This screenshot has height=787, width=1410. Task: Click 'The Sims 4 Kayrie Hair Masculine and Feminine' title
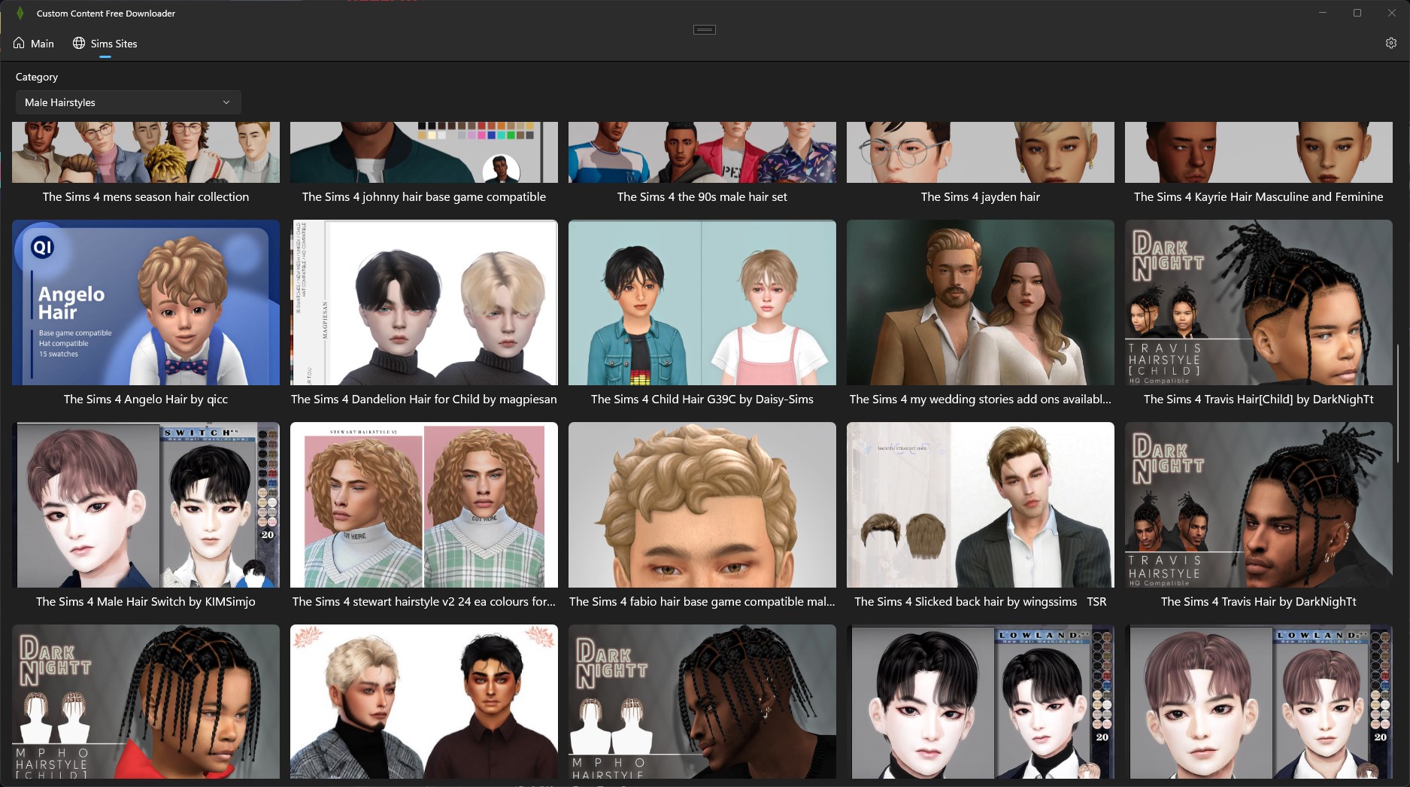coord(1259,197)
